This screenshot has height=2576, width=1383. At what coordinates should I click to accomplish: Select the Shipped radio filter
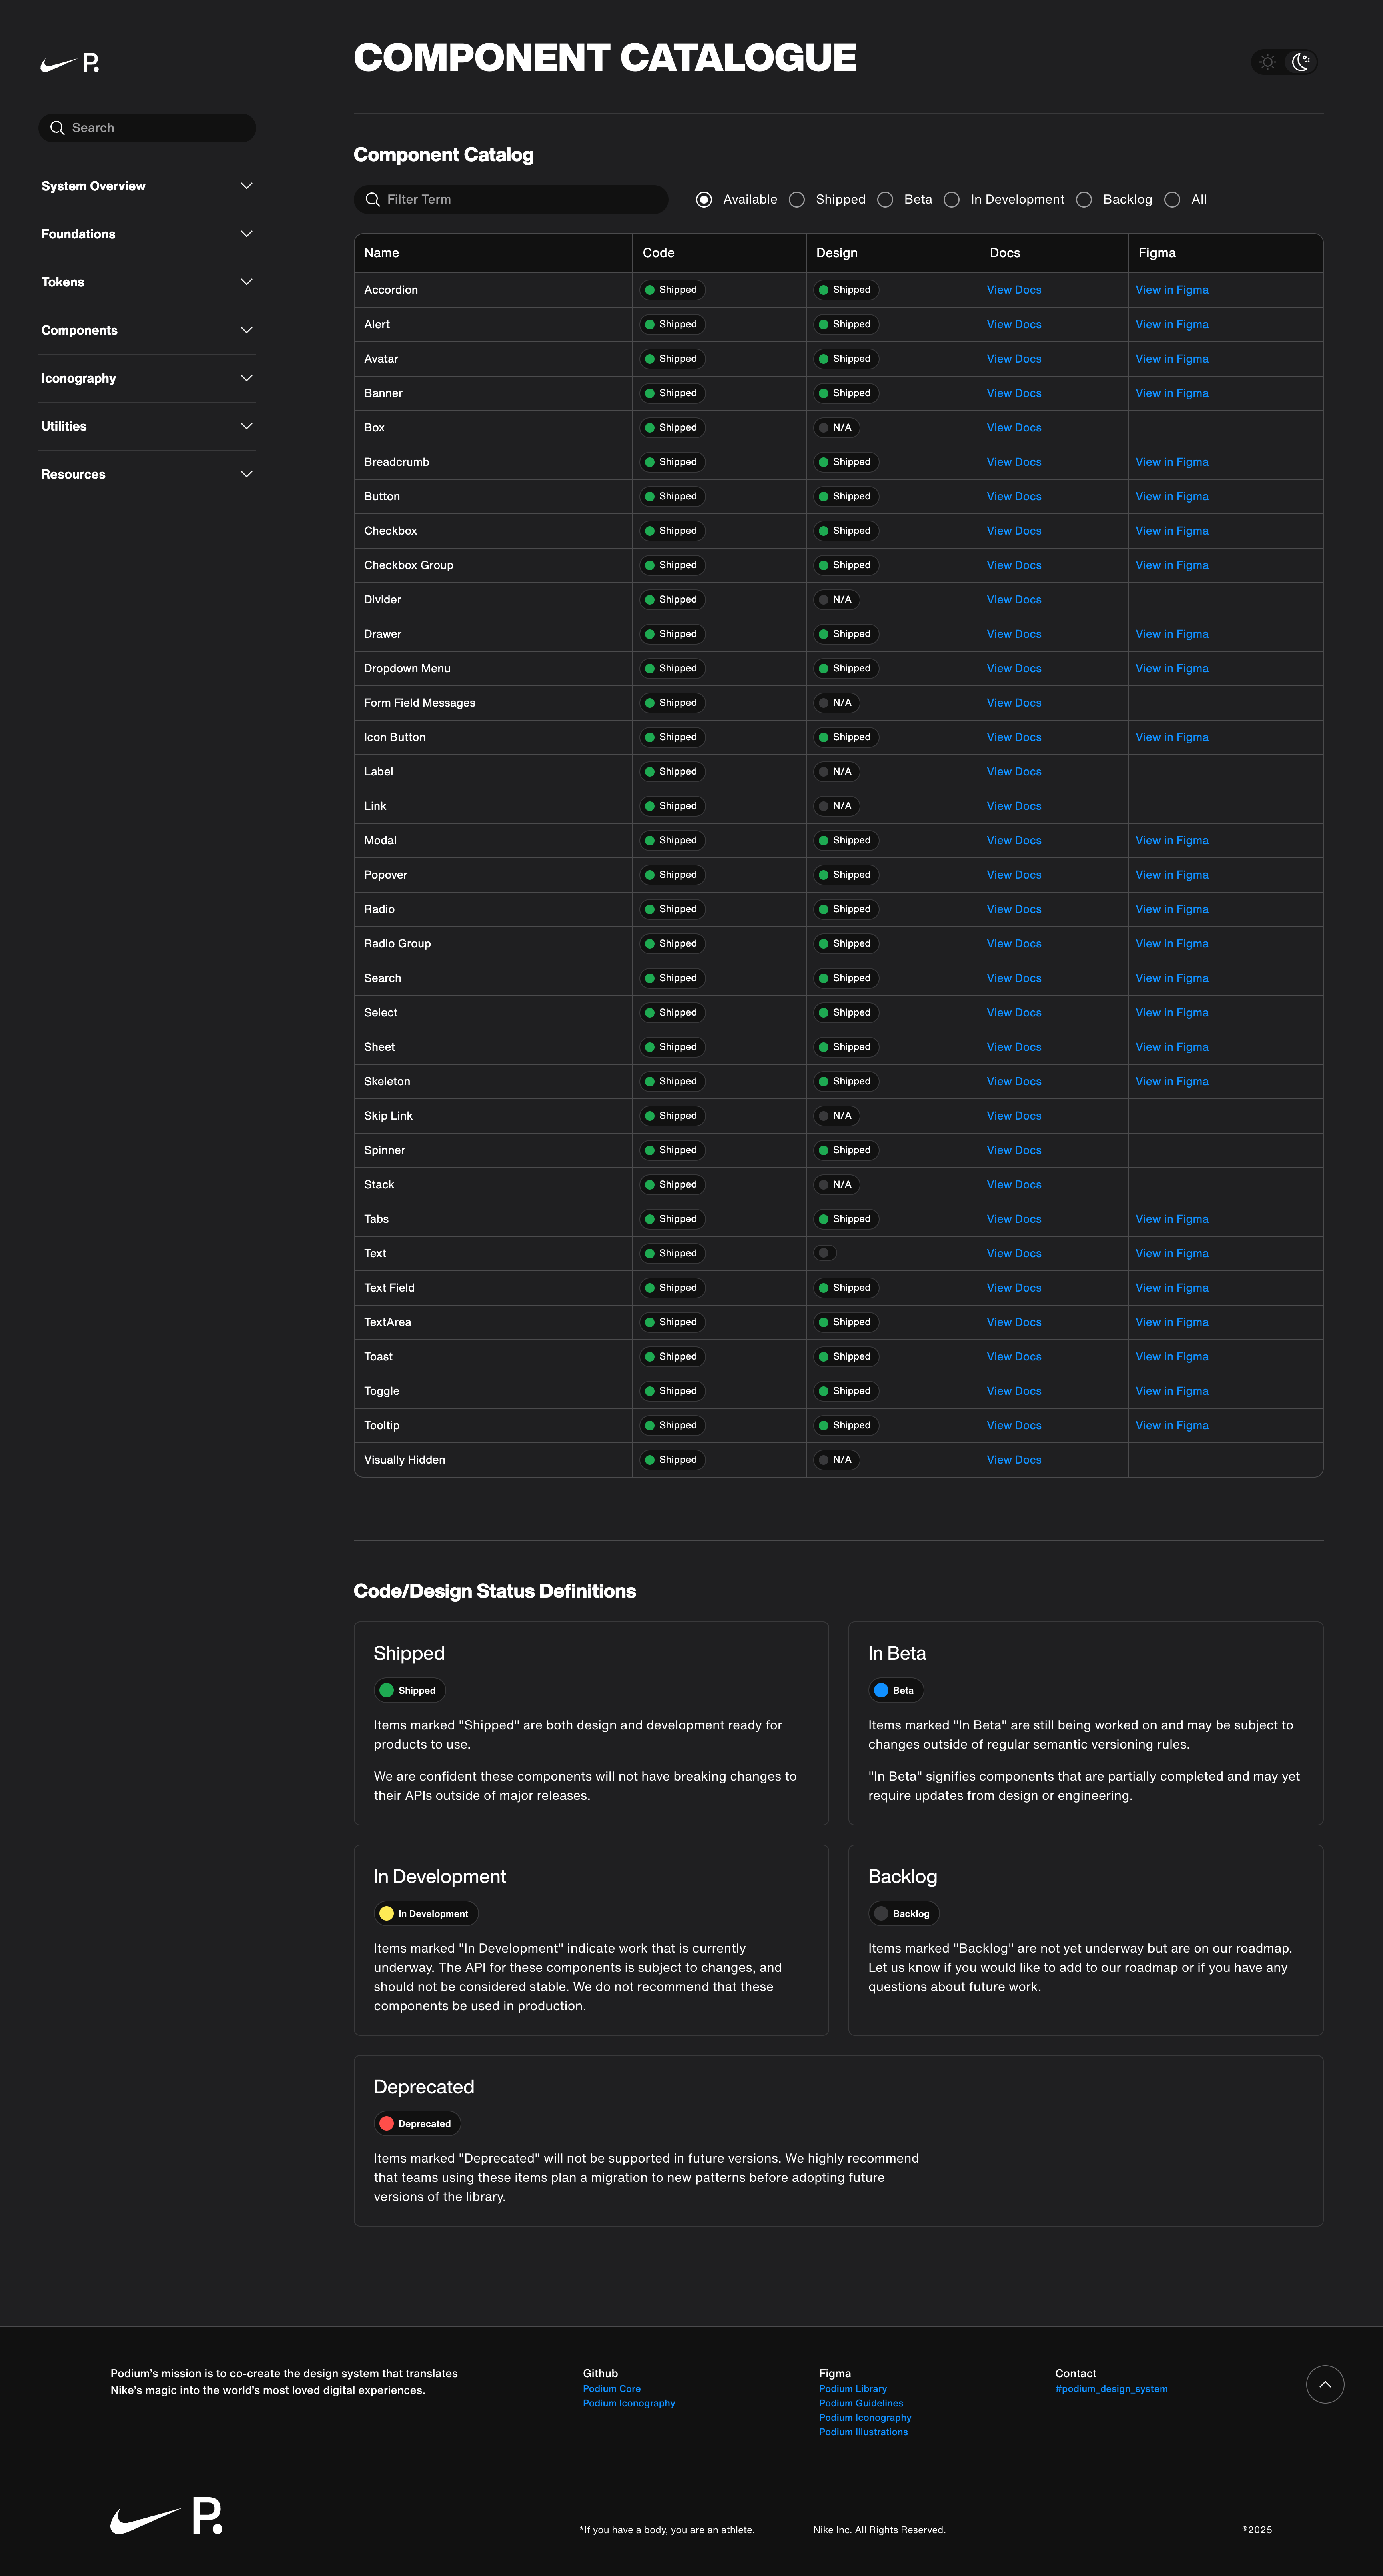point(797,200)
